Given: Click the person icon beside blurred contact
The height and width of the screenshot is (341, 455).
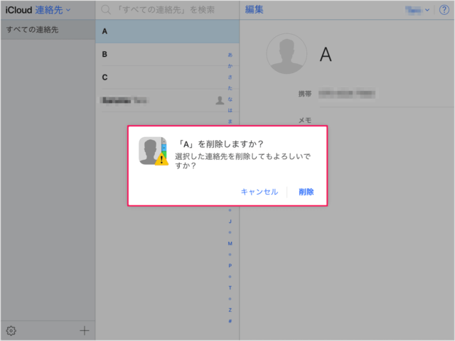Looking at the screenshot, I should point(220,100).
